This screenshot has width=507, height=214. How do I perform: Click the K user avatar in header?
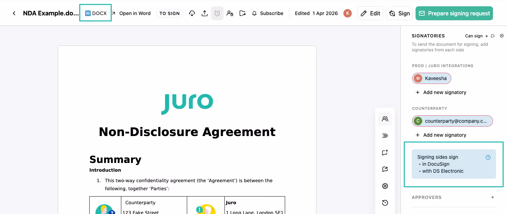point(348,13)
